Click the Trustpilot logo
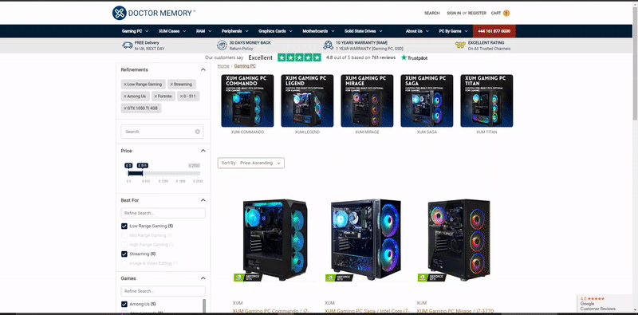This screenshot has width=638, height=315. [414, 57]
